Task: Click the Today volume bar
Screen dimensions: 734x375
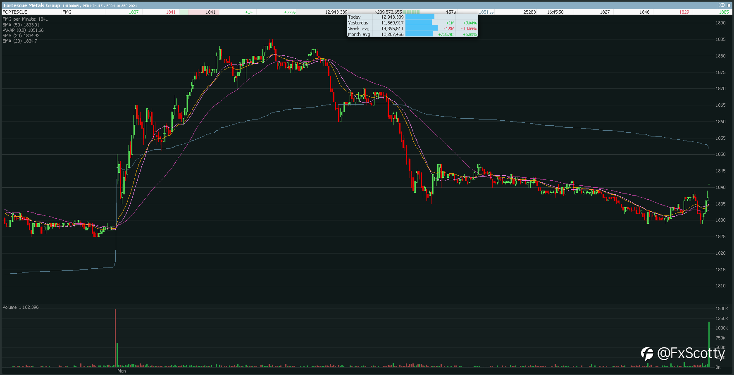Action: tap(420, 17)
